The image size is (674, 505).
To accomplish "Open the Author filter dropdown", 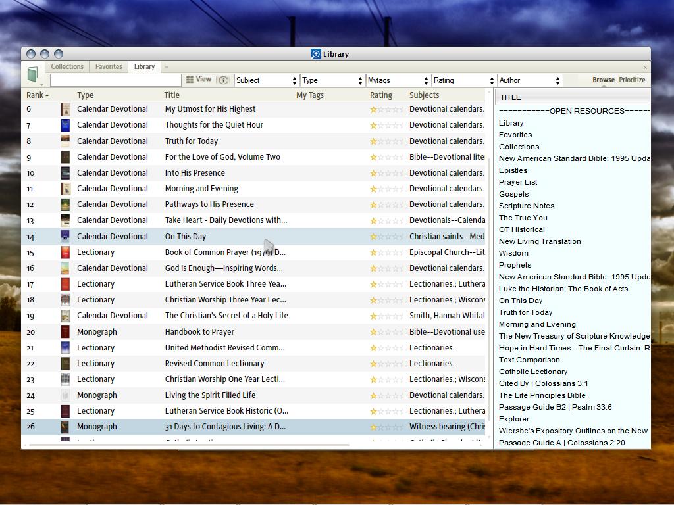I will point(529,80).
